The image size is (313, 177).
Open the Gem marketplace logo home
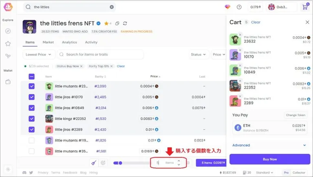point(8,7)
